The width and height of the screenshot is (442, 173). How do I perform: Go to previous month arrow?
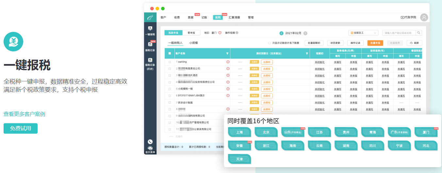coord(281,33)
